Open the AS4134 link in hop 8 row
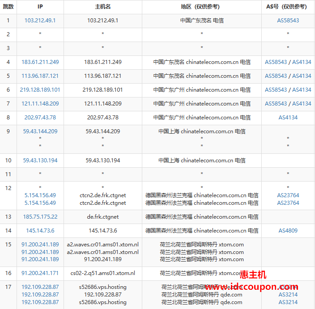The height and width of the screenshot is (309, 315). point(288,118)
